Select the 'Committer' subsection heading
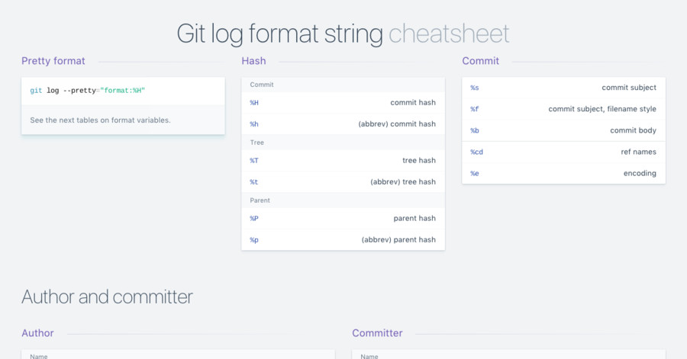The width and height of the screenshot is (687, 359). tap(377, 333)
